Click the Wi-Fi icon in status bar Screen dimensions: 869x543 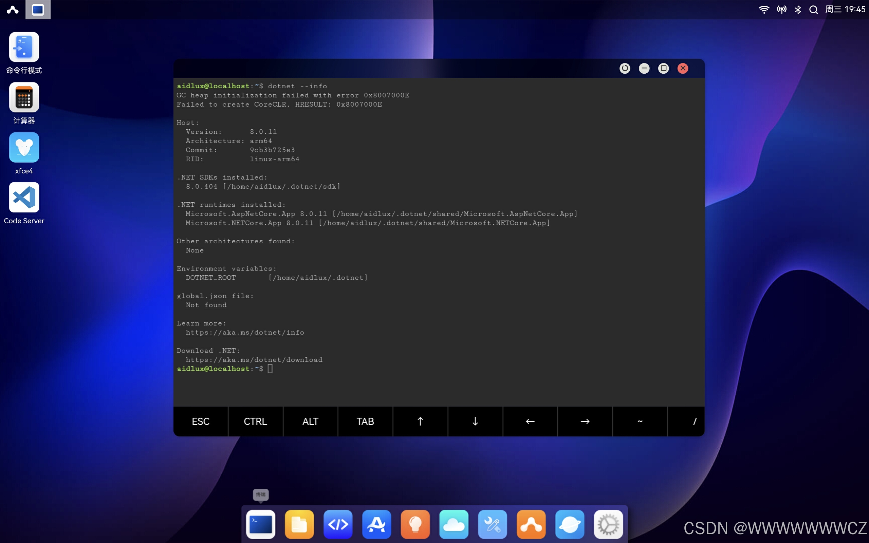click(764, 10)
